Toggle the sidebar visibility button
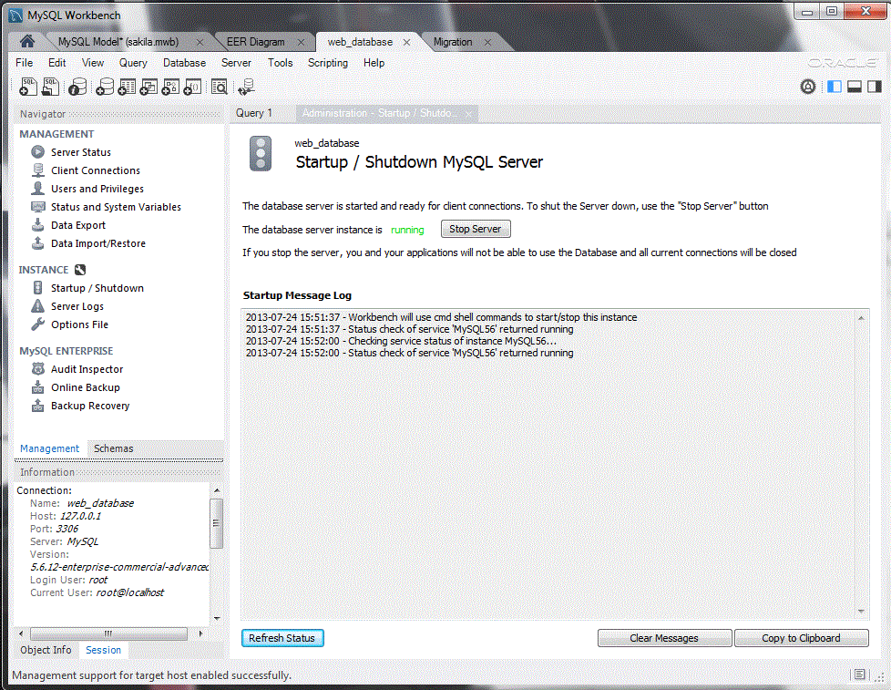 [834, 85]
